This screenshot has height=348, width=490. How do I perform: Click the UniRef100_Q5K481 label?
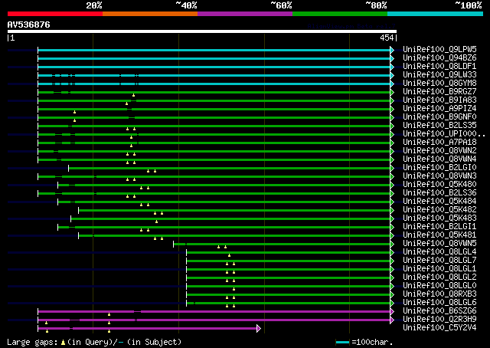439,235
